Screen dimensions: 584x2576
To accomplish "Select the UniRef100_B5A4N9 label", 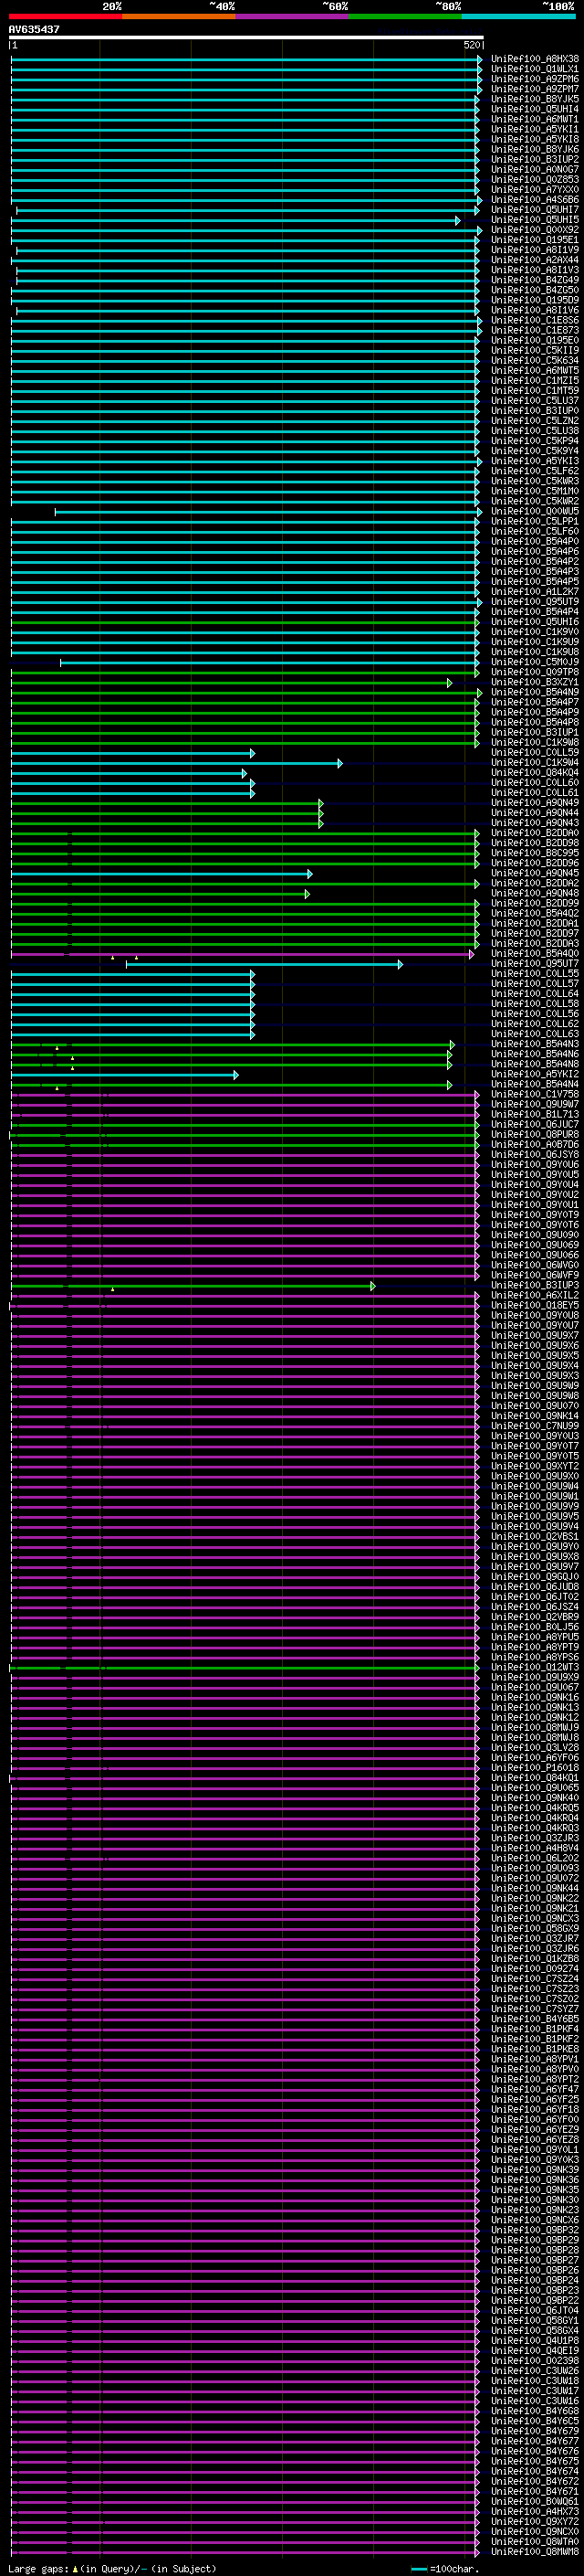I will [x=534, y=692].
